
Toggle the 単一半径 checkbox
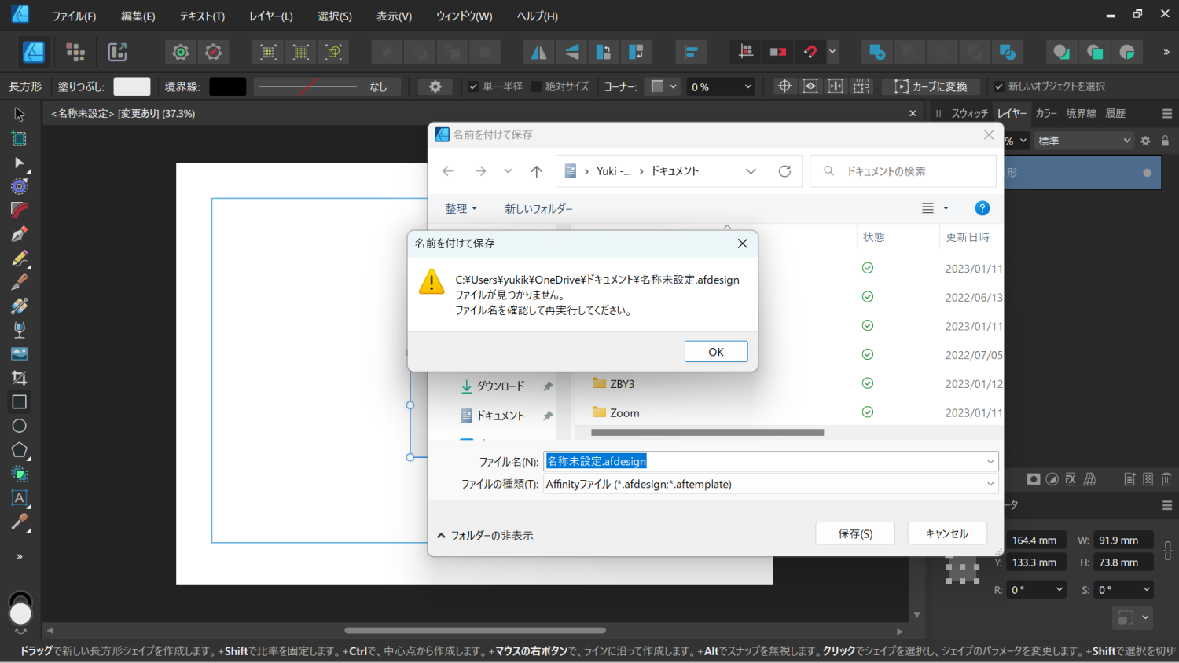click(473, 86)
